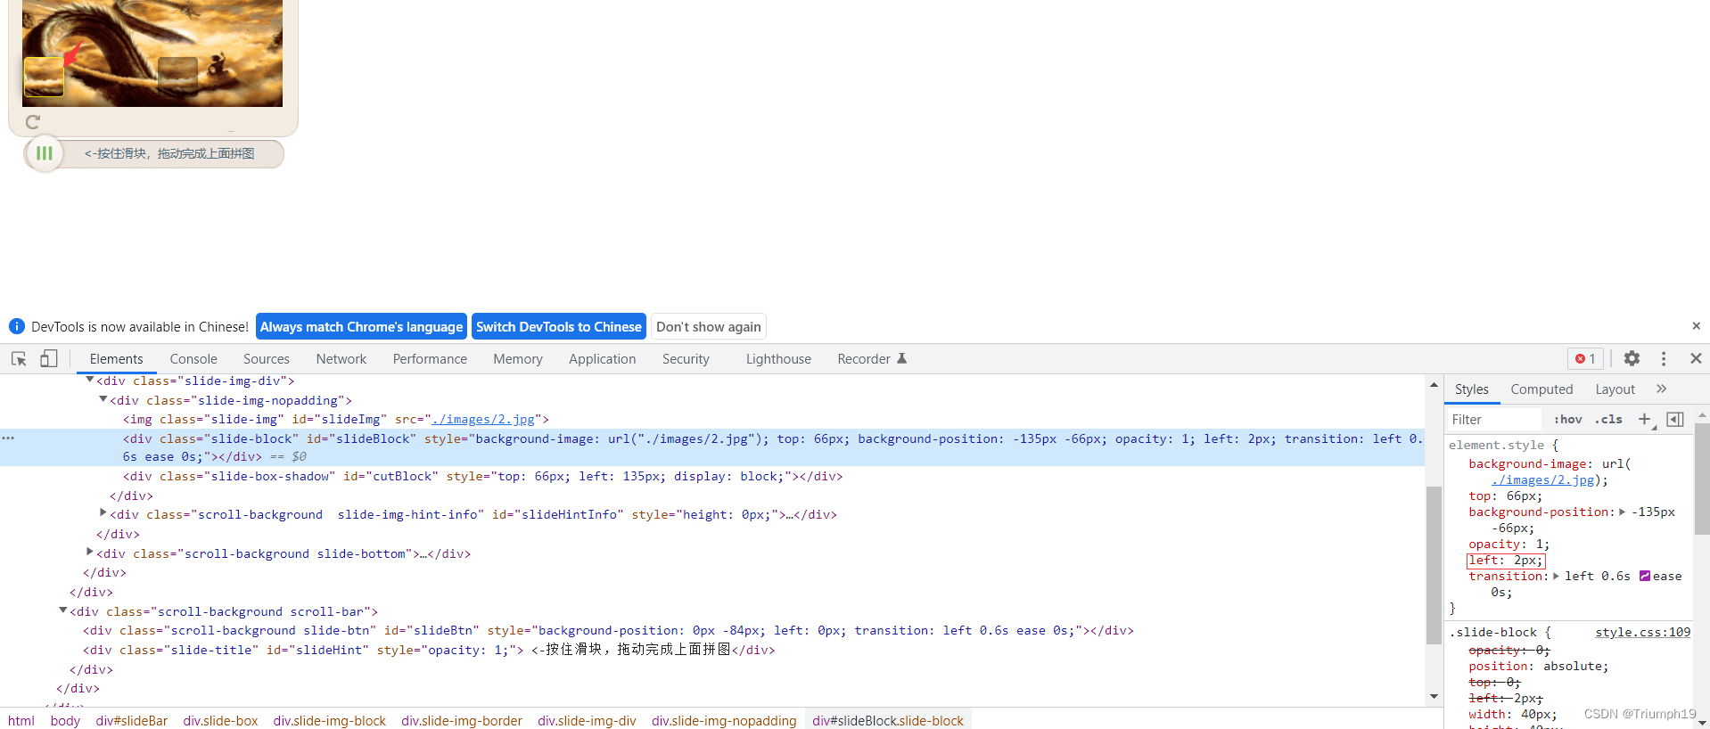Open the DevTools three-dot customize menu

pos(1664,358)
